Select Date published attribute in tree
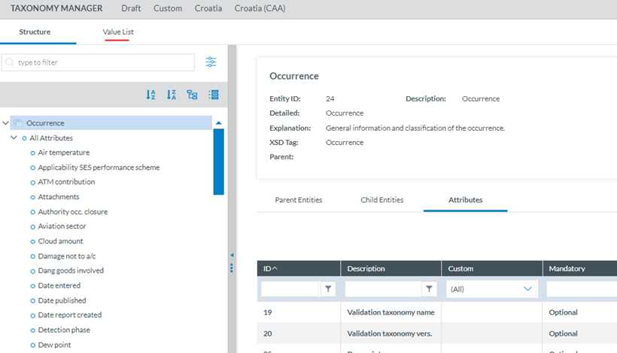617x353 pixels. tap(62, 300)
